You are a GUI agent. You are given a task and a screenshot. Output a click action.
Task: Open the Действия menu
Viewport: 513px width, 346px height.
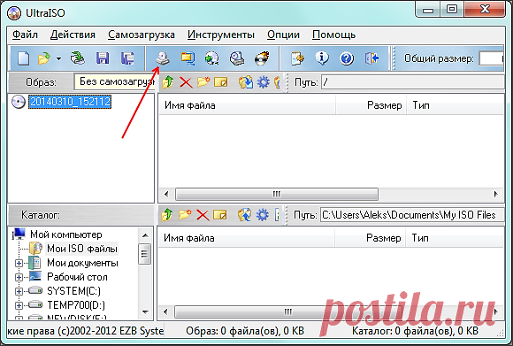click(x=73, y=35)
